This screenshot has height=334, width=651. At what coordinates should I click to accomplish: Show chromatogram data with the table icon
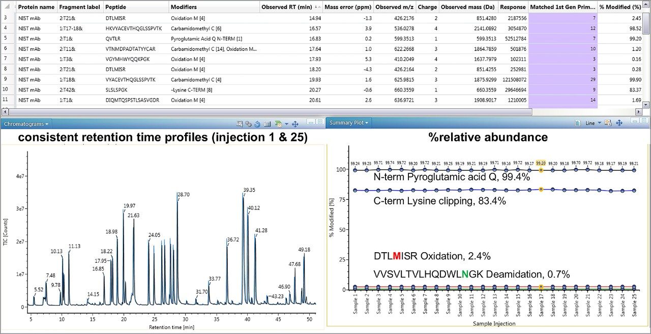click(267, 124)
